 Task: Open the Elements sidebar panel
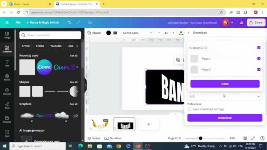tap(7, 49)
